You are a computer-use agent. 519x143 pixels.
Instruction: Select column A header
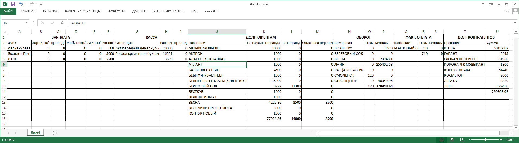point(20,32)
